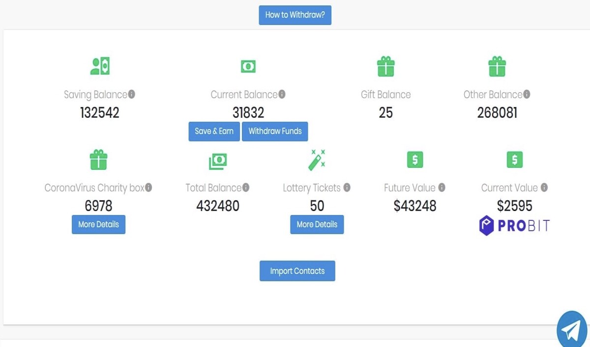Screen dimensions: 590x347
Task: Select the Current Balance amount 31832
Action: click(248, 113)
